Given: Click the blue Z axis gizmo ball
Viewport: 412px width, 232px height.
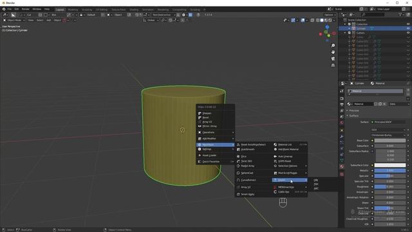Looking at the screenshot, I should pos(327,27).
